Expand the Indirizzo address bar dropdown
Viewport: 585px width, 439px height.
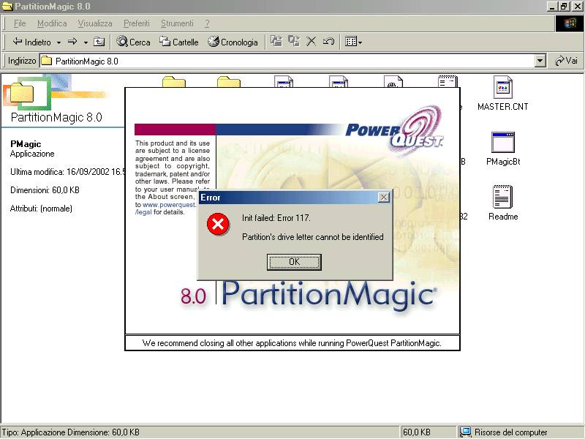540,61
